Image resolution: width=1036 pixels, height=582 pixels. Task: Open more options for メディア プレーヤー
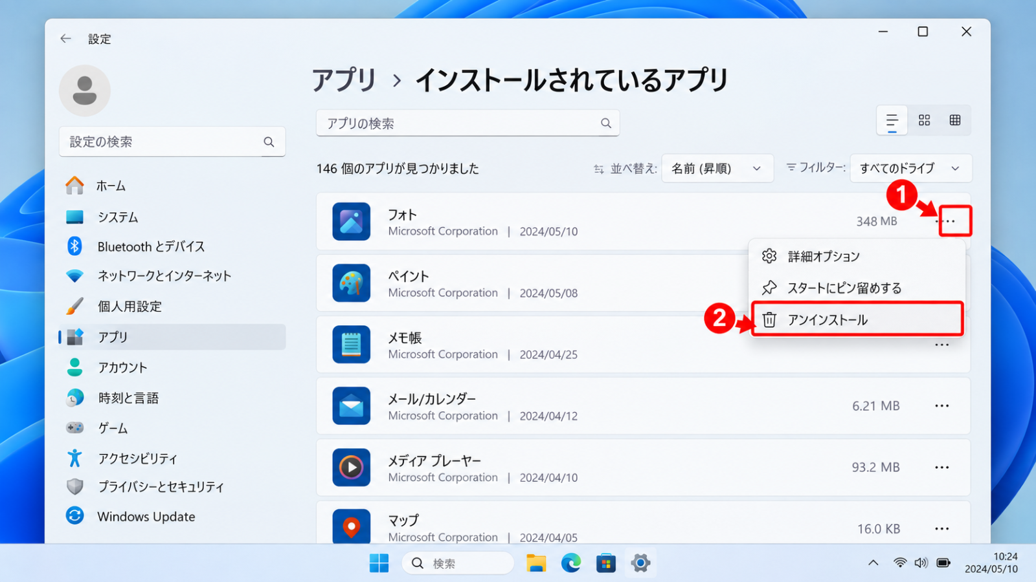click(942, 467)
